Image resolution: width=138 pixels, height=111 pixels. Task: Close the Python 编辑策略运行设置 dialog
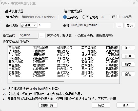(x=134, y=4)
